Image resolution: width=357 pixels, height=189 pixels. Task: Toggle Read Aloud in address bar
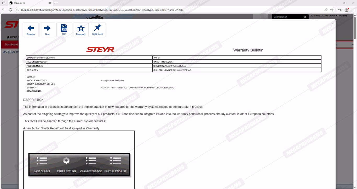(x=326, y=10)
